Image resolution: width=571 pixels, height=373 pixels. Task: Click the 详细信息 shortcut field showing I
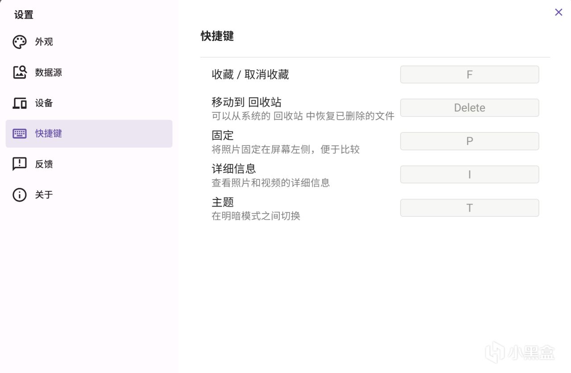(x=469, y=174)
